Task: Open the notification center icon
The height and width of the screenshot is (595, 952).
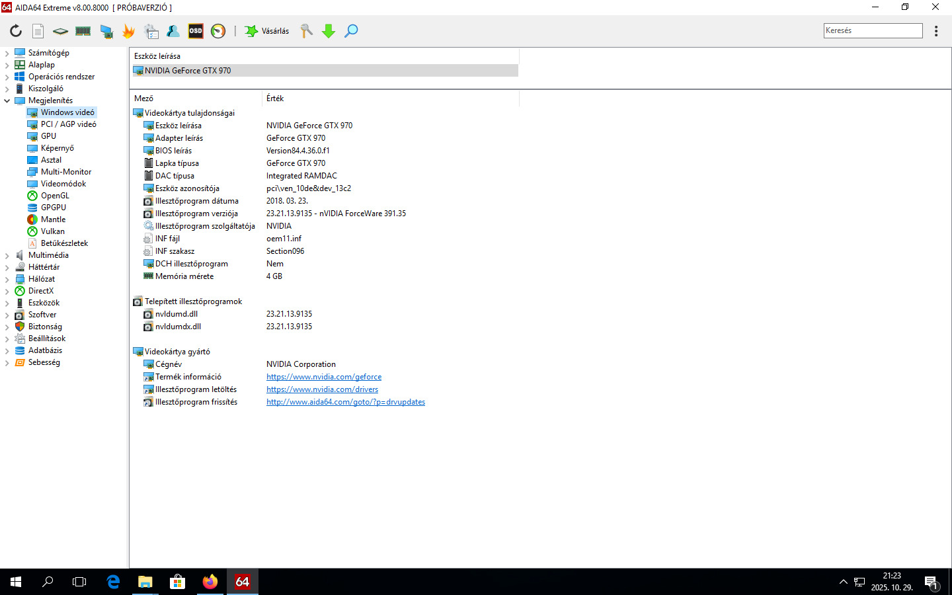Action: 932,582
